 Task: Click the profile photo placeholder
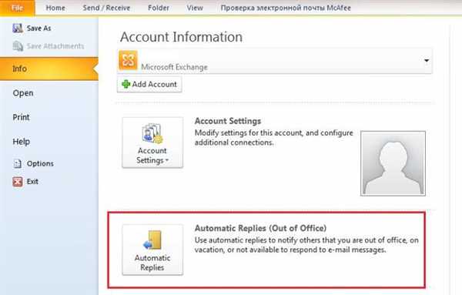click(393, 163)
